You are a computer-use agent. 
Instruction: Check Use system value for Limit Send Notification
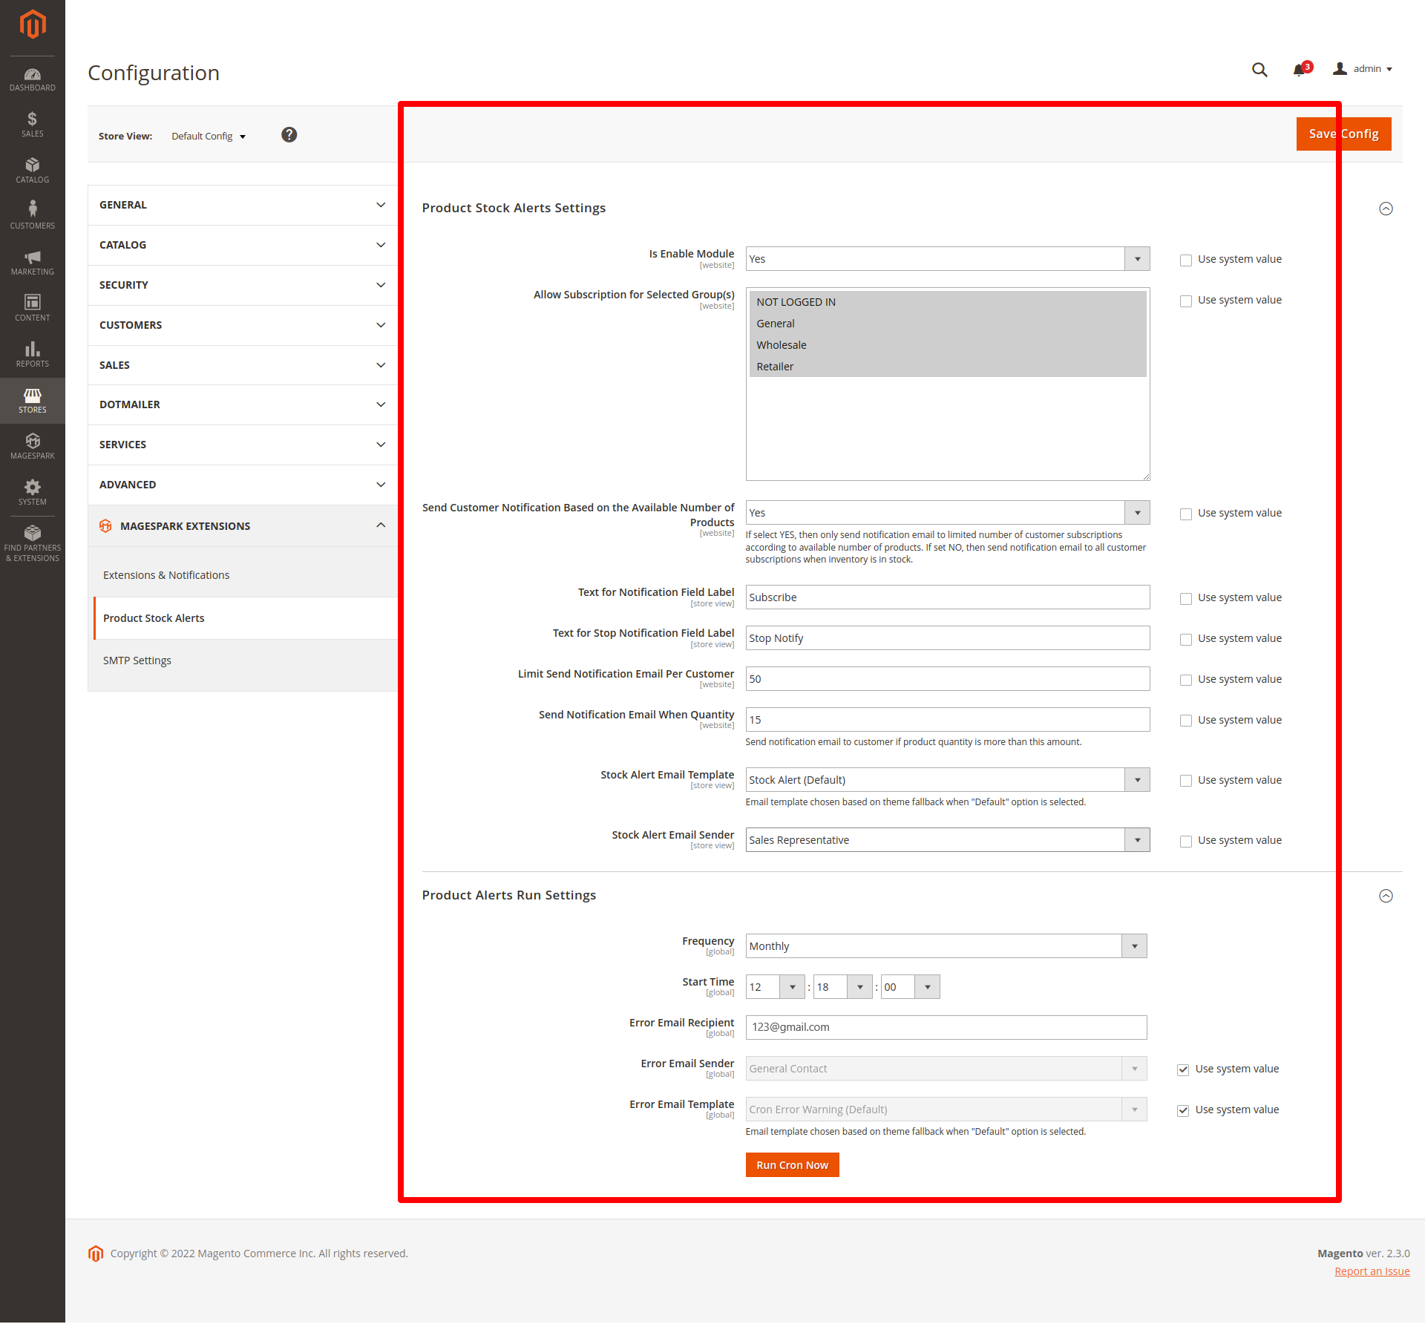pos(1186,681)
